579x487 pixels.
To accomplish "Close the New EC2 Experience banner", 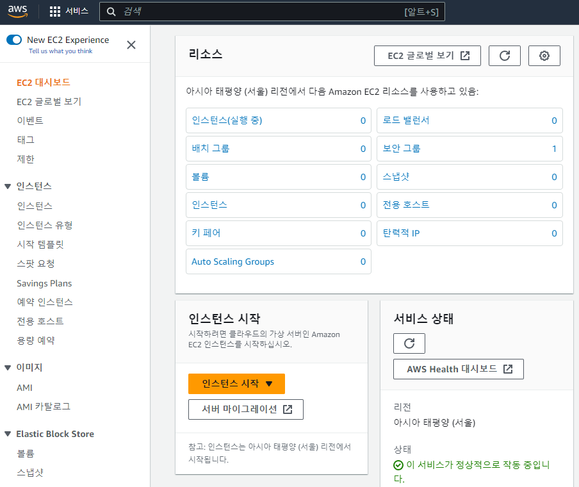I will pyautogui.click(x=131, y=45).
